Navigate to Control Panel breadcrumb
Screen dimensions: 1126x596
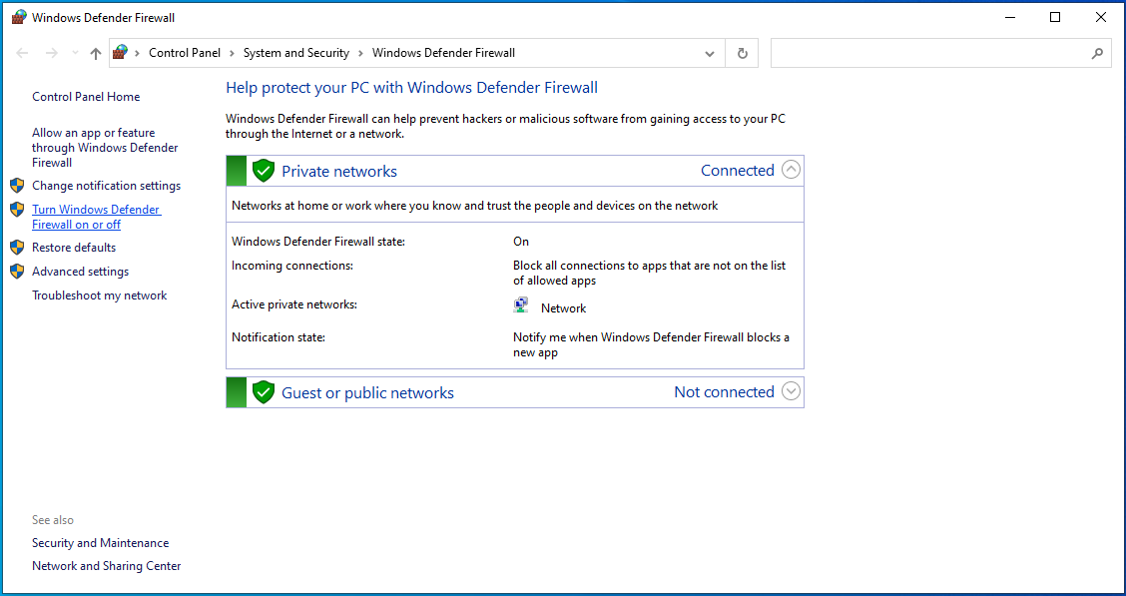[x=185, y=53]
